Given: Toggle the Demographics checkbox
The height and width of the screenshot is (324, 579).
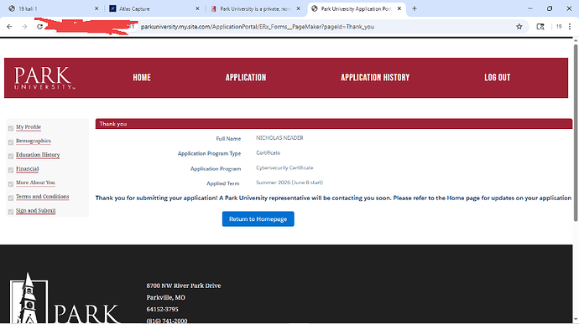Looking at the screenshot, I should (x=11, y=142).
